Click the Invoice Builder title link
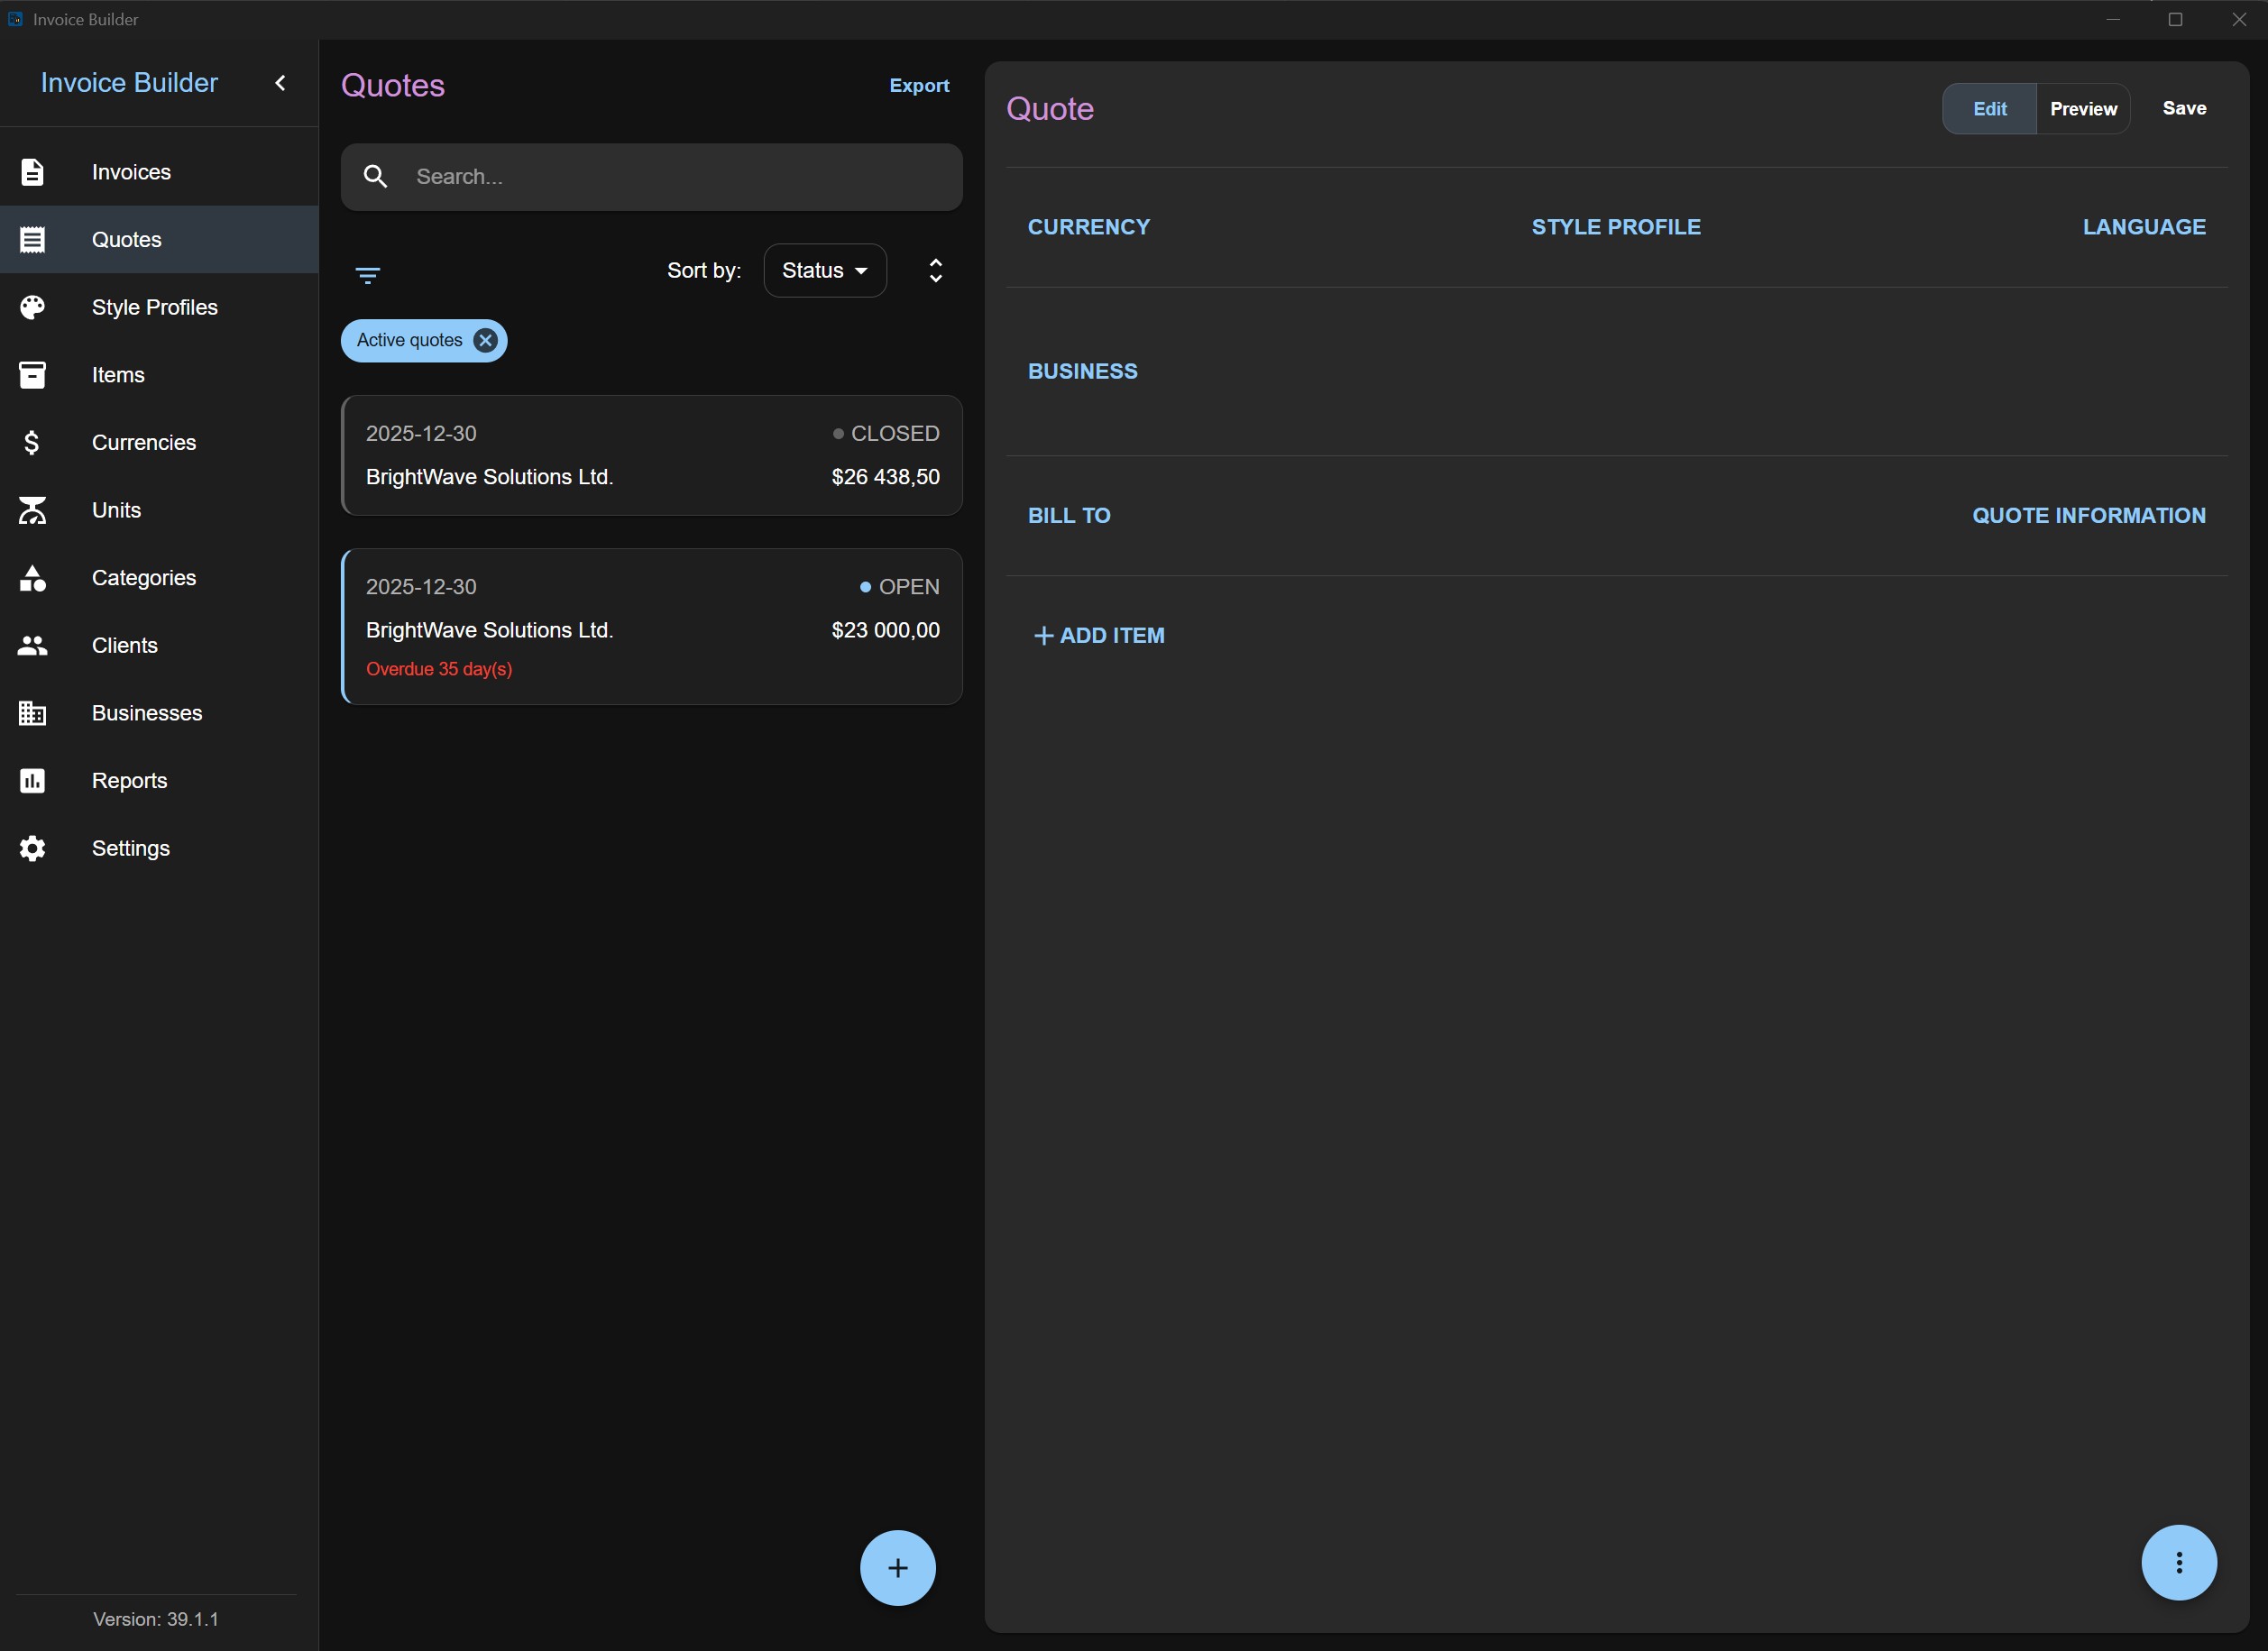The width and height of the screenshot is (2268, 1651). point(129,83)
